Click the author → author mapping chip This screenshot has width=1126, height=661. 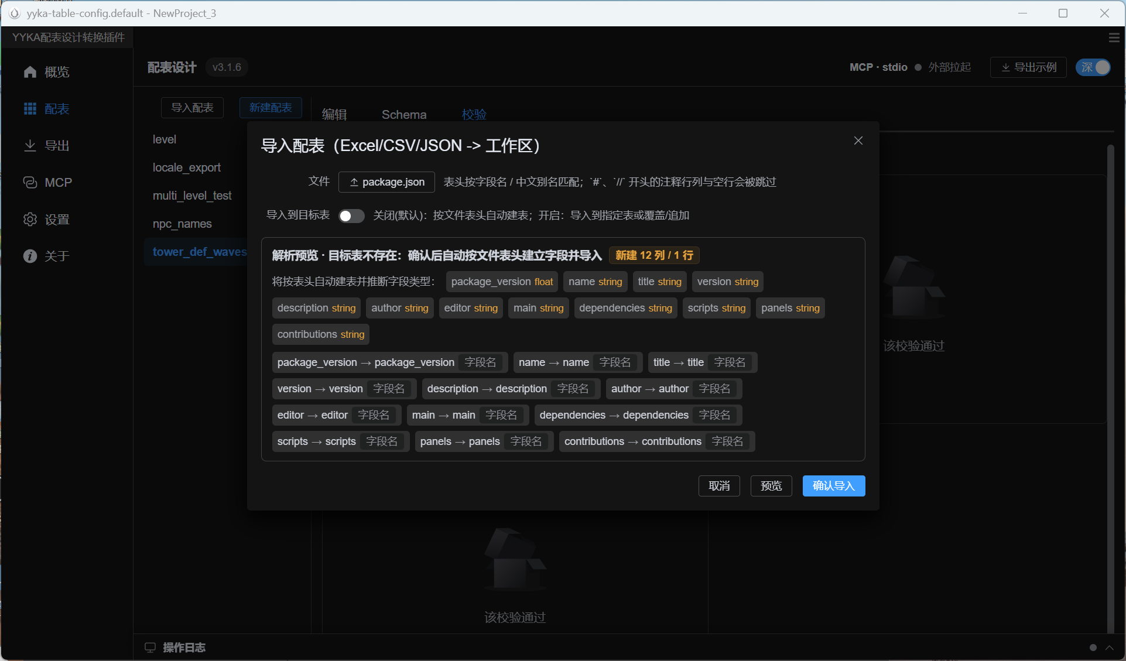click(675, 389)
